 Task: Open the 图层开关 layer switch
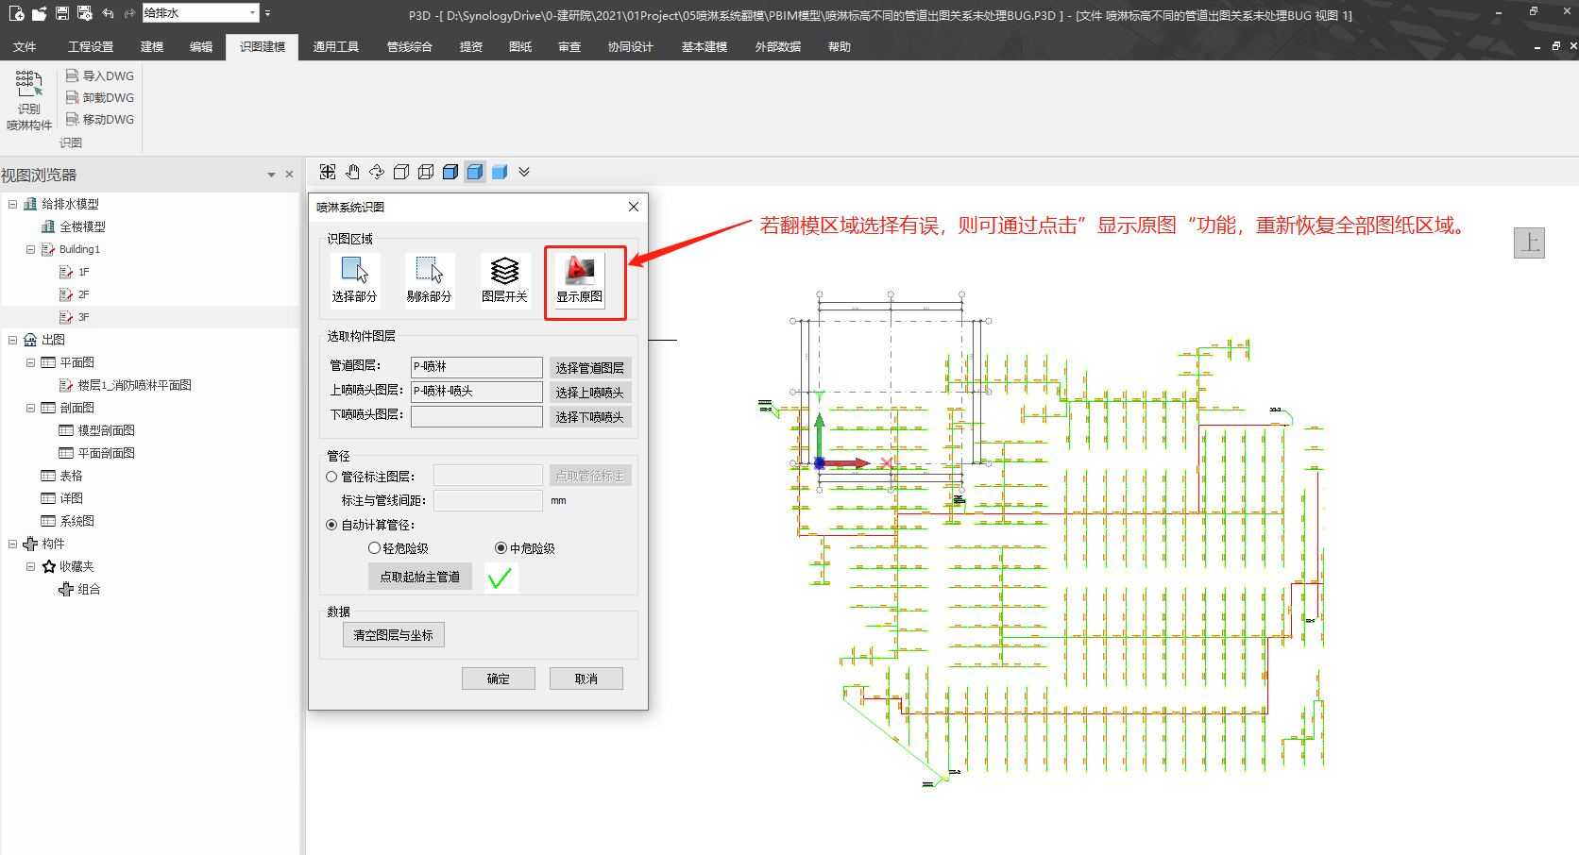504,278
